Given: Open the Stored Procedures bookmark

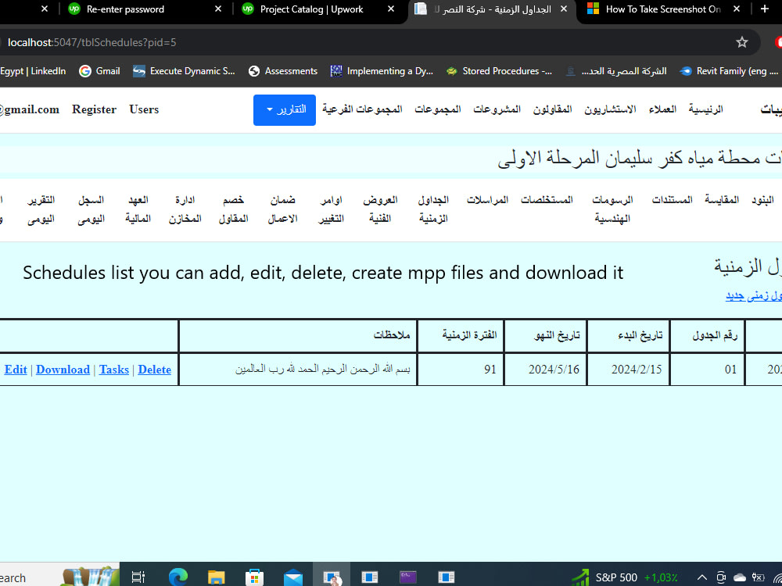Looking at the screenshot, I should (499, 71).
